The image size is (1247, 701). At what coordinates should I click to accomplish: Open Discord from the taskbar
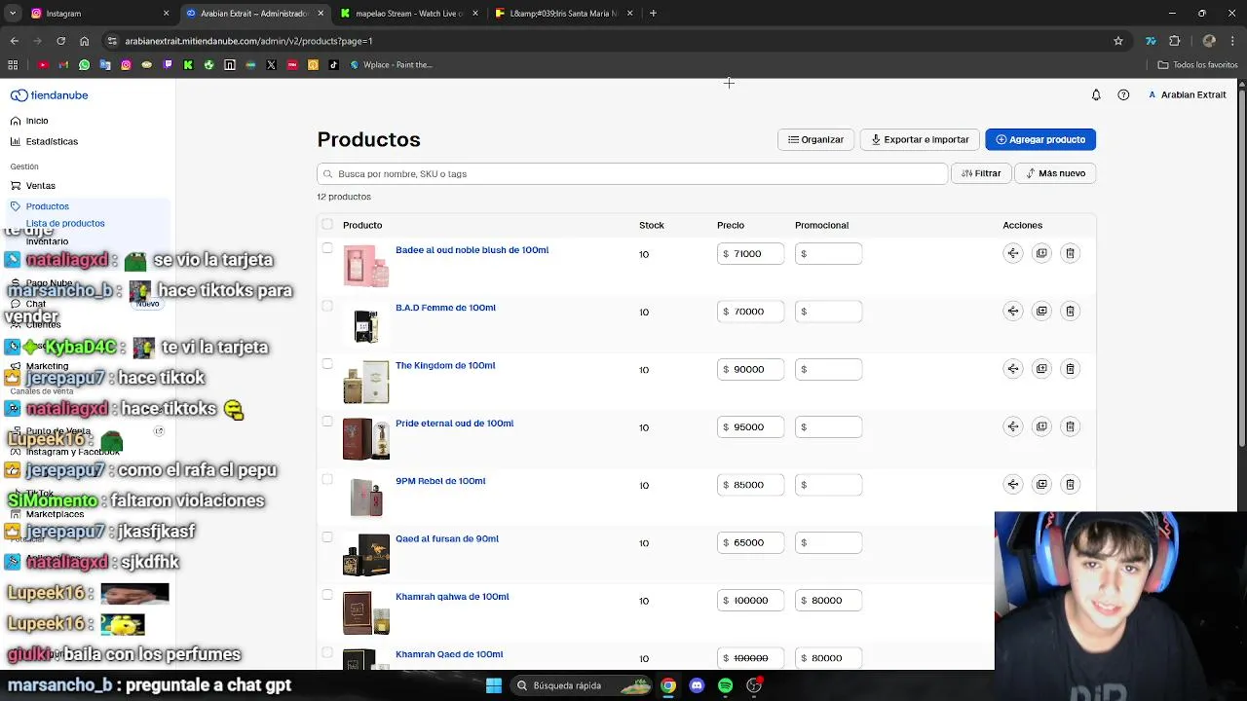click(697, 685)
